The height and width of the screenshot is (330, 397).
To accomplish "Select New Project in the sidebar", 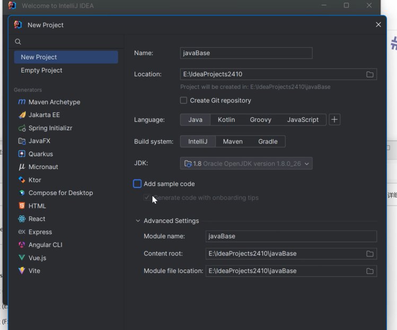I will click(66, 57).
